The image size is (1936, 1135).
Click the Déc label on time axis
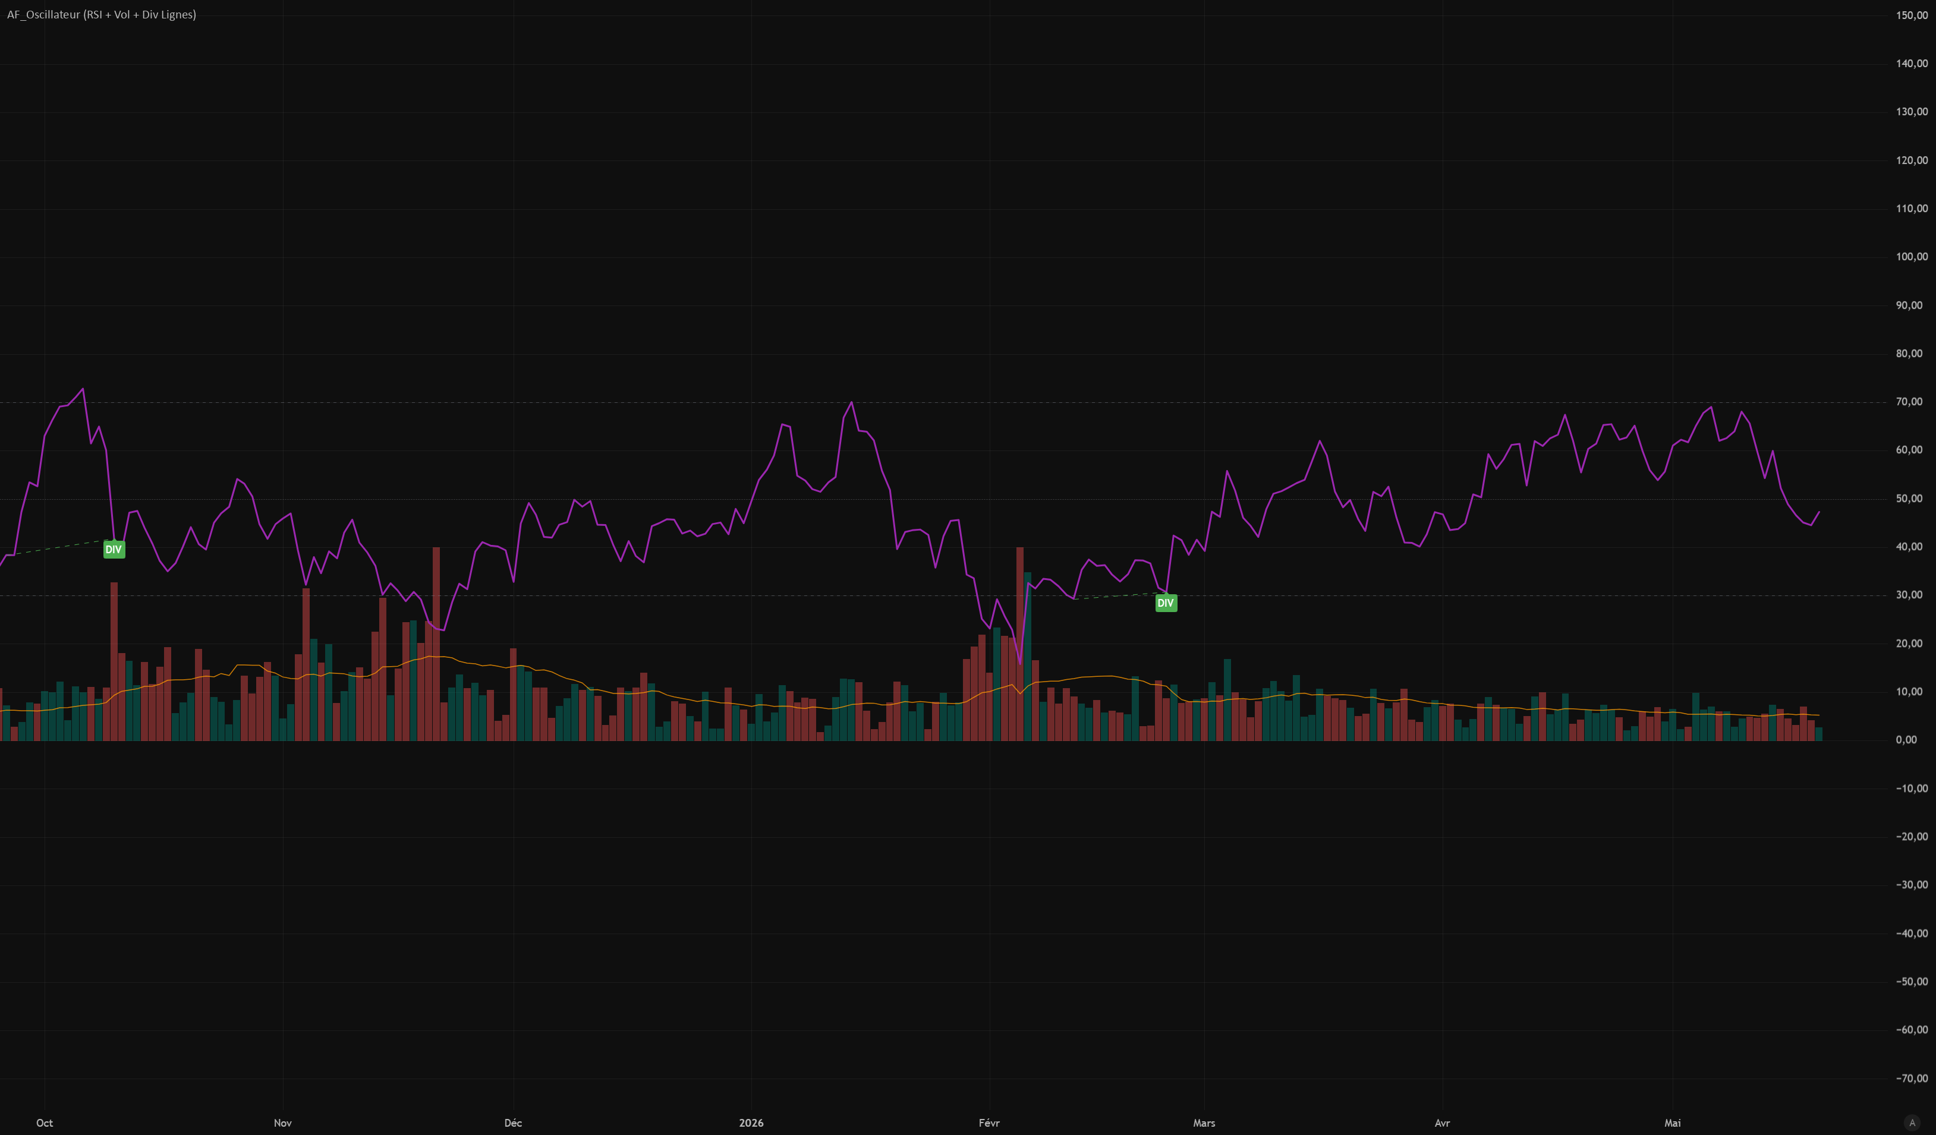tap(513, 1123)
